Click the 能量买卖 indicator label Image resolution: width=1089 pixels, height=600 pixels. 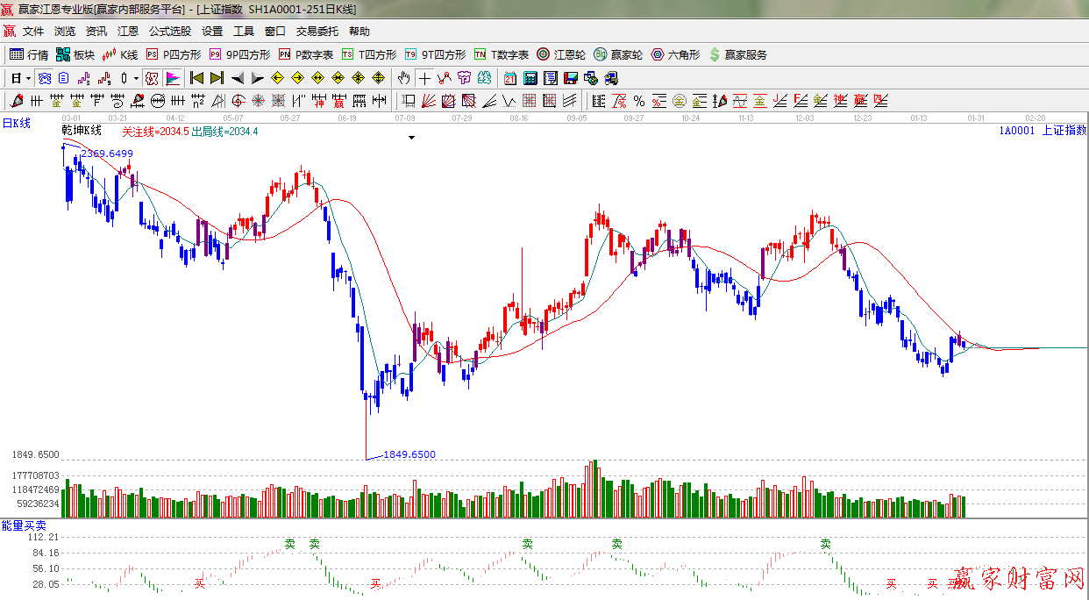[x=24, y=525]
